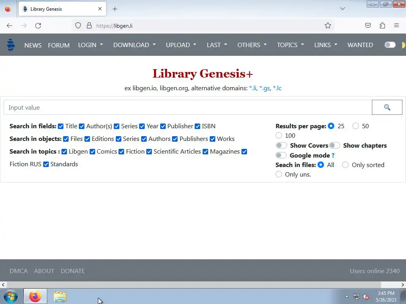Open the File Explorer taskbar icon

point(60,296)
